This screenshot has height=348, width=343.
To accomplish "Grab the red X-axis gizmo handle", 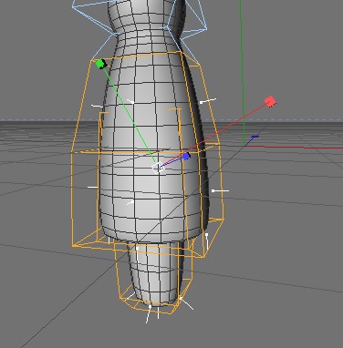I will (270, 101).
